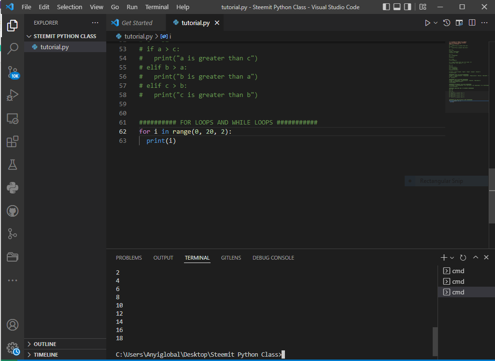
Task: Toggle the bottom panel layout button
Action: [396, 7]
